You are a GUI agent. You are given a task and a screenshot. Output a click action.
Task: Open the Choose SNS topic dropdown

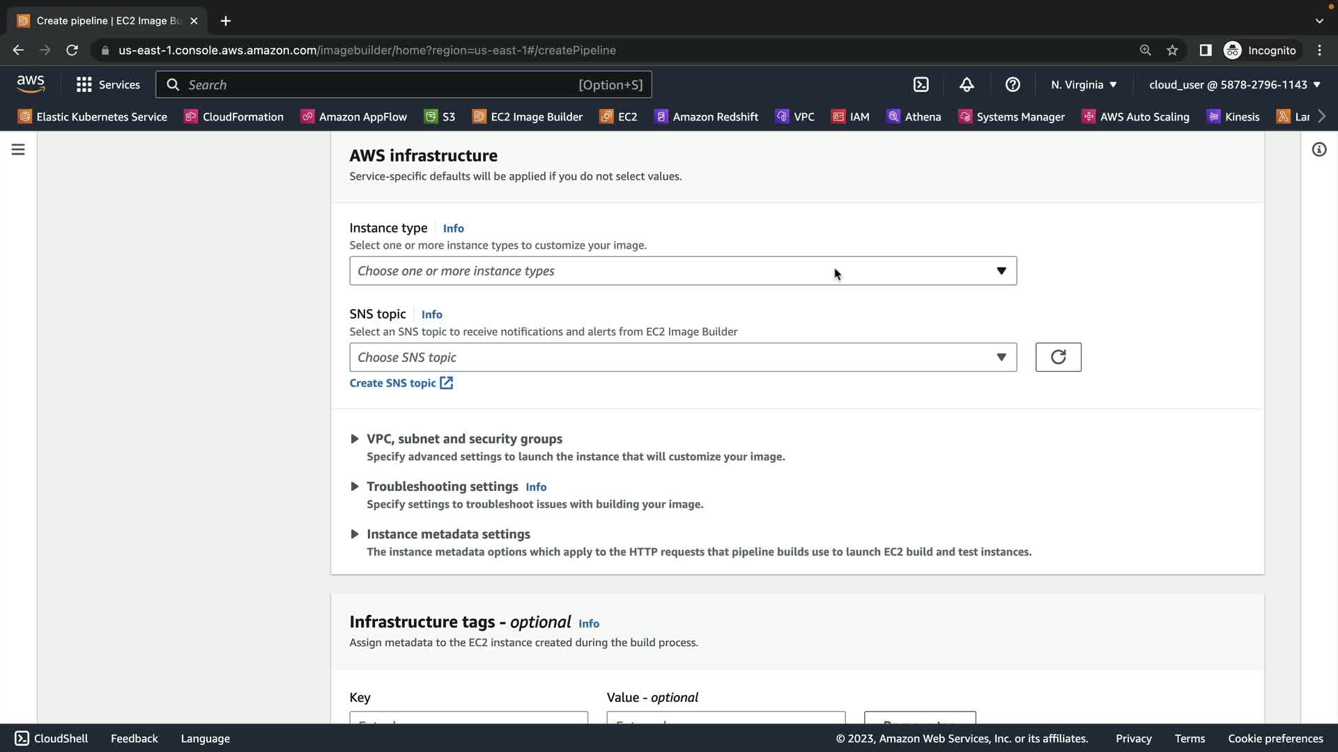click(682, 357)
